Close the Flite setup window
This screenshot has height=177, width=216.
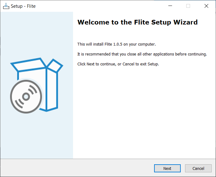click(x=206, y=6)
